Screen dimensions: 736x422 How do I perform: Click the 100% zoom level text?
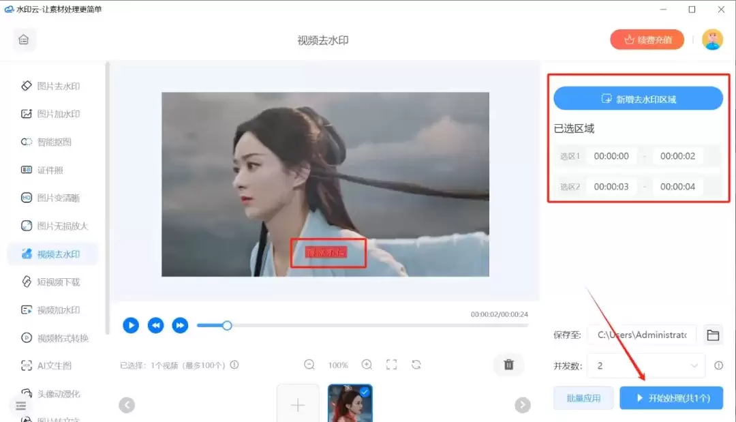(x=338, y=365)
